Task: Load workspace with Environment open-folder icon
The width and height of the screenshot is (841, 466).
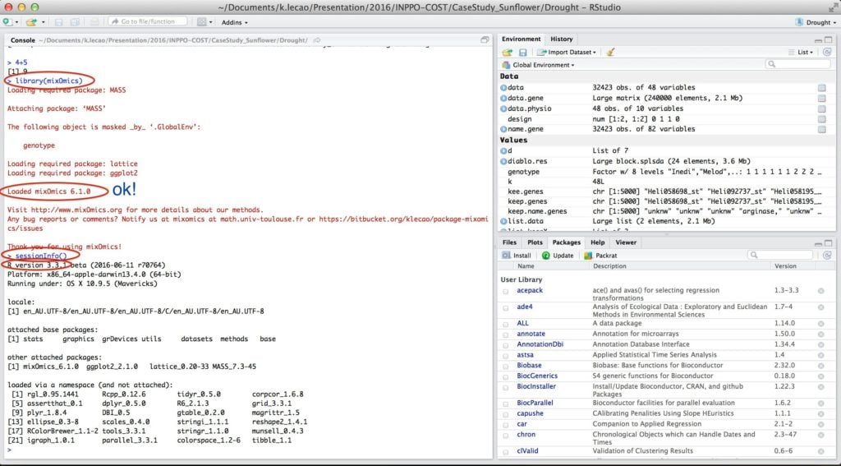Action: (507, 52)
